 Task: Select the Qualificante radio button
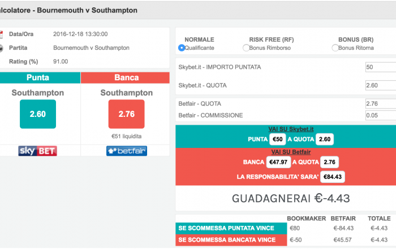pyautogui.click(x=182, y=47)
